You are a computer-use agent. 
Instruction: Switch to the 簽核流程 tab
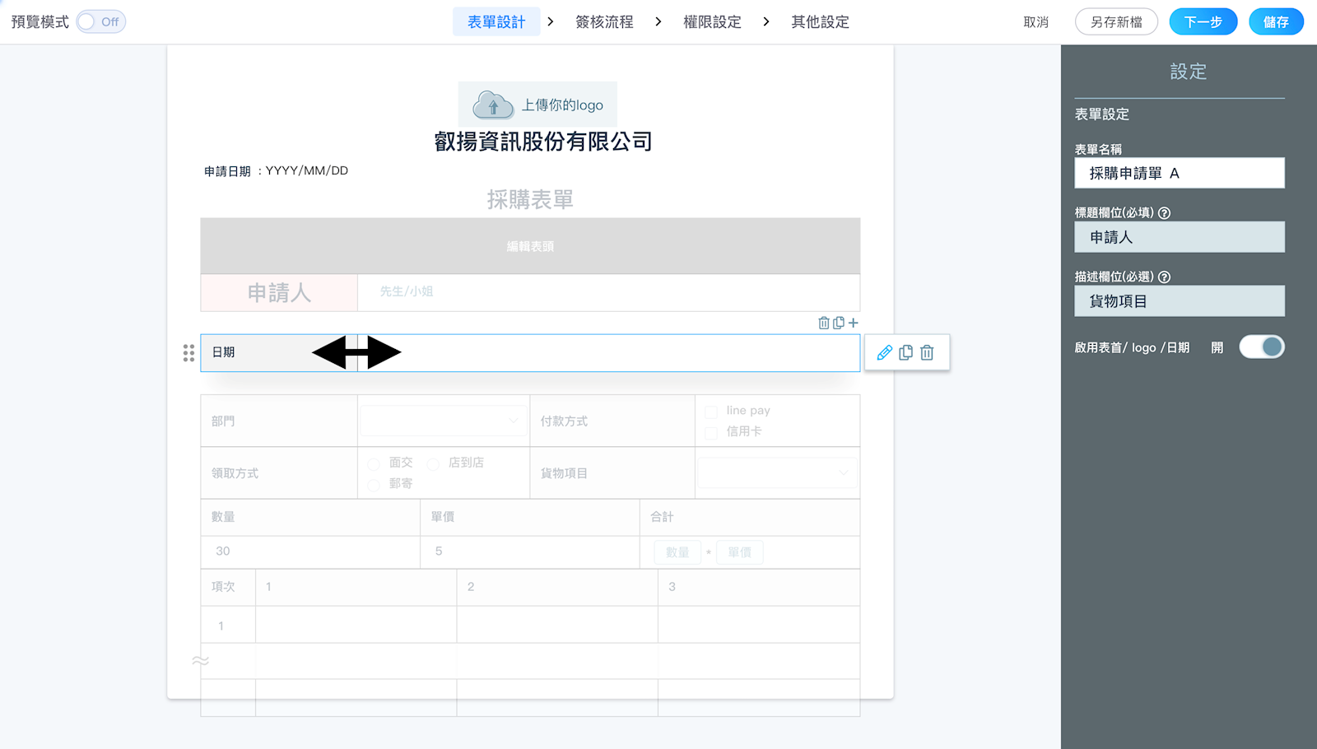click(604, 22)
